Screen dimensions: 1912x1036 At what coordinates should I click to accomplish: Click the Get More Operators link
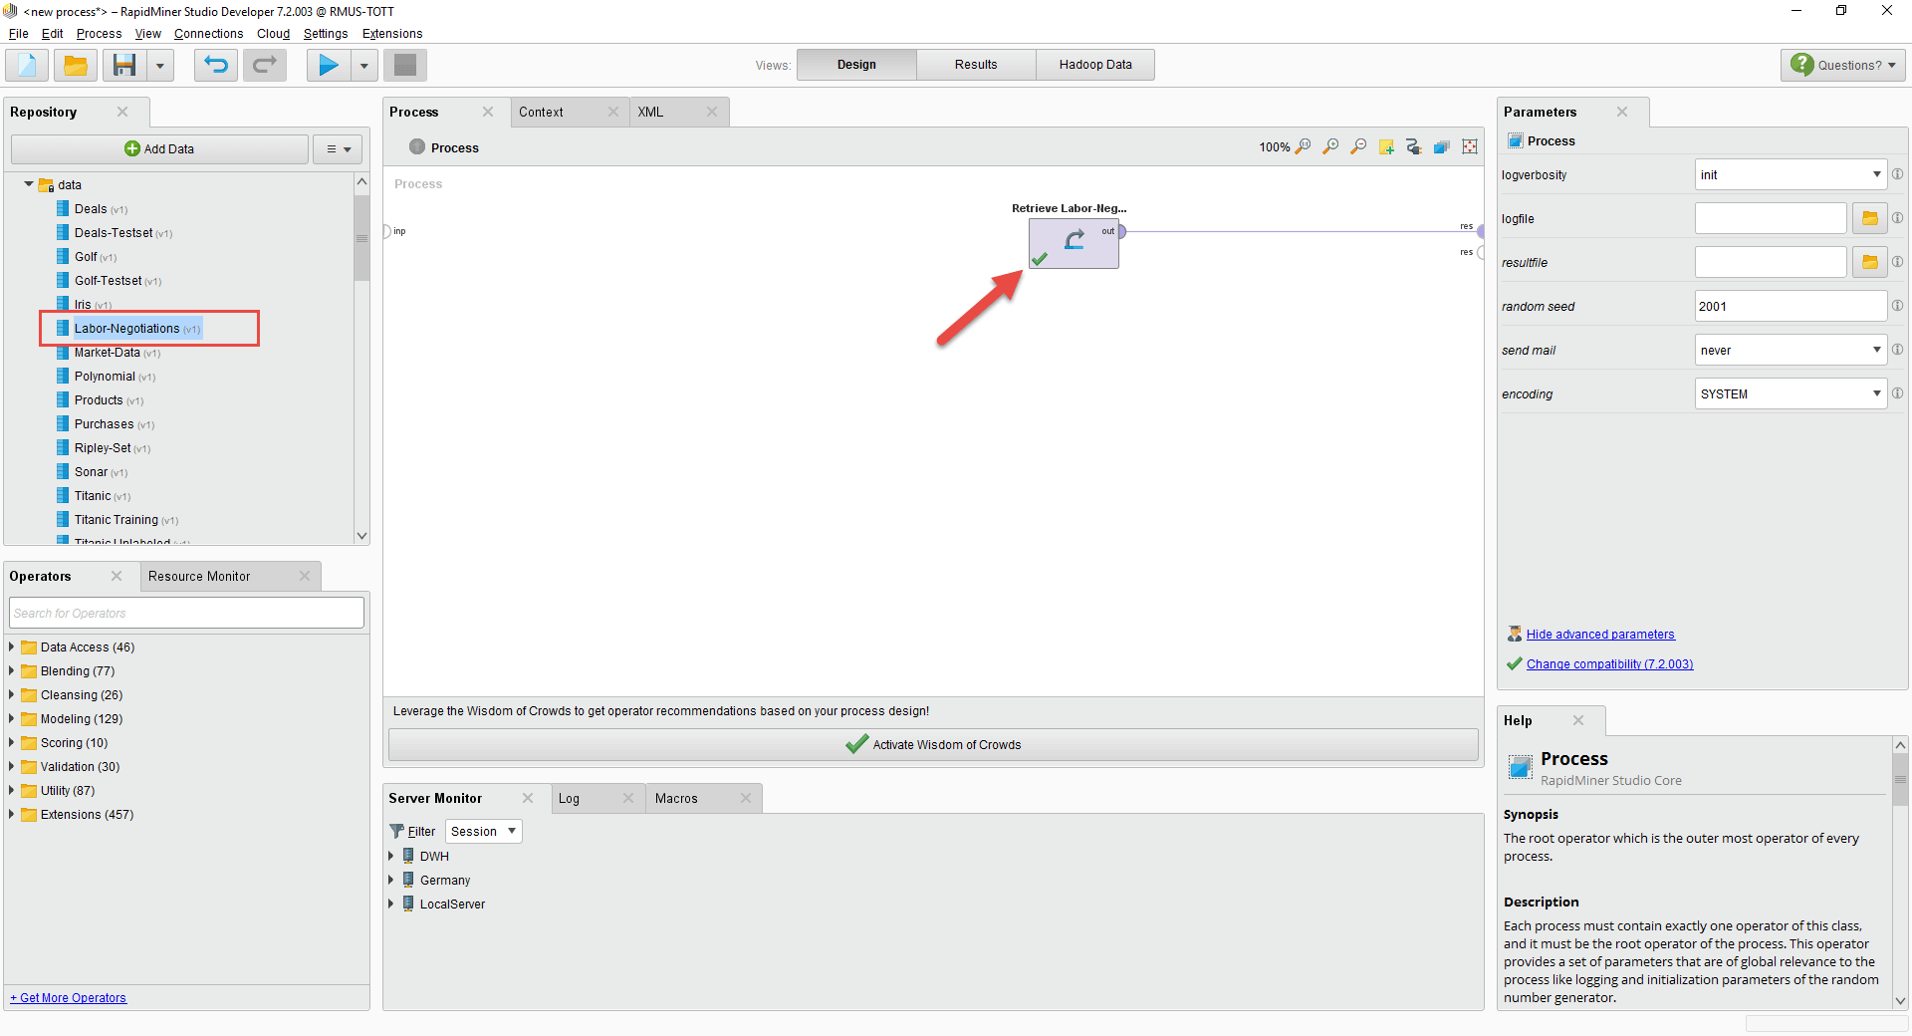(69, 998)
